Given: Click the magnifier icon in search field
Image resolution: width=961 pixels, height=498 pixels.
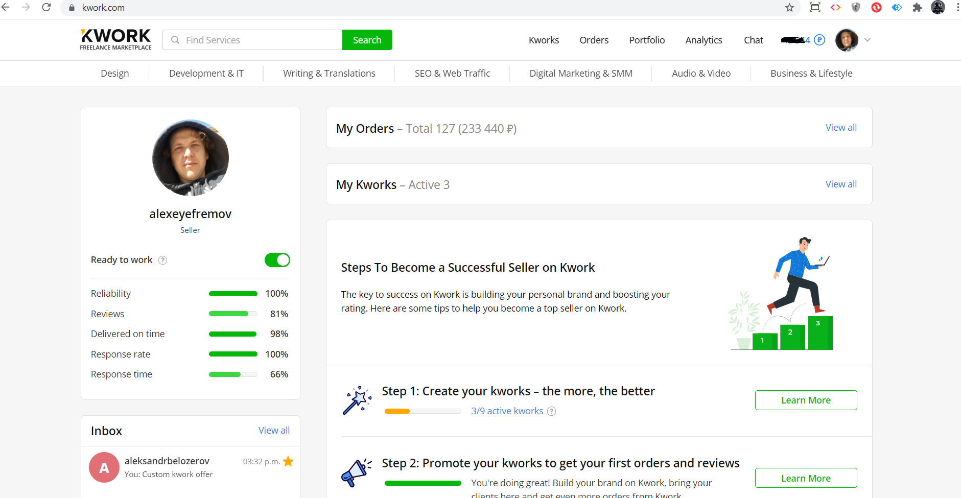Looking at the screenshot, I should (x=175, y=40).
